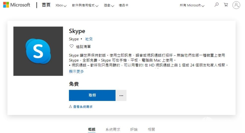Switch to the 系統需求 tab
This screenshot has height=133, width=245.
[113, 129]
